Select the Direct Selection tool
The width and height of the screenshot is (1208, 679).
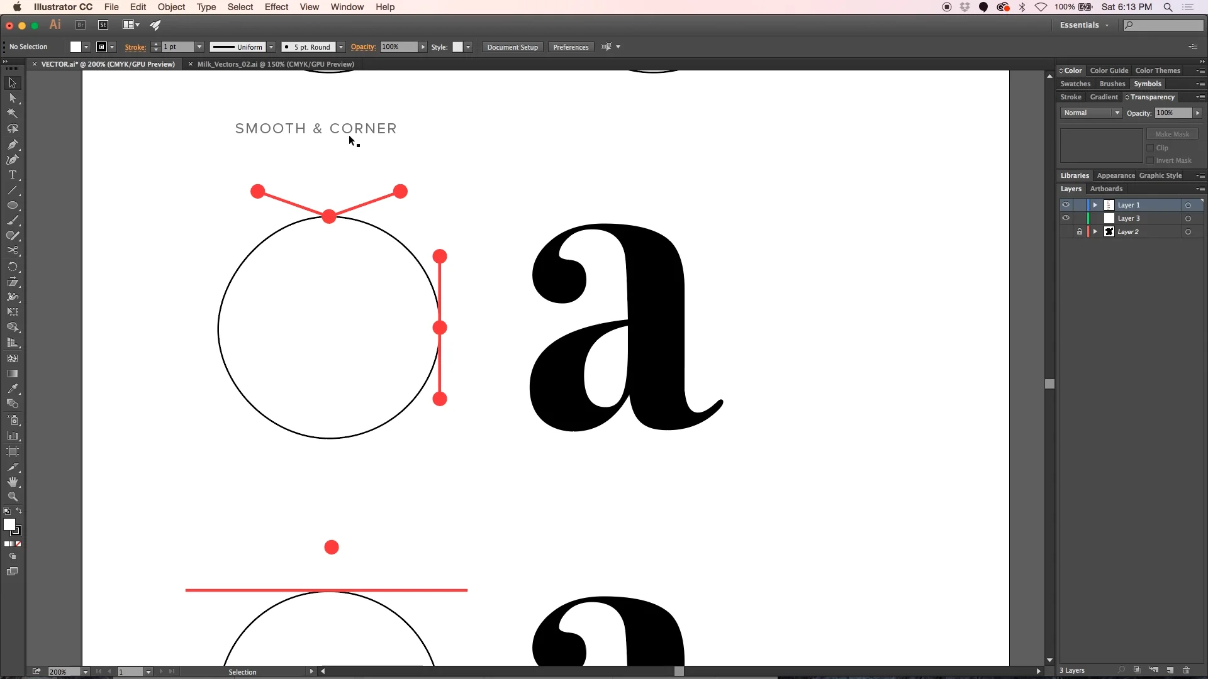click(x=12, y=98)
